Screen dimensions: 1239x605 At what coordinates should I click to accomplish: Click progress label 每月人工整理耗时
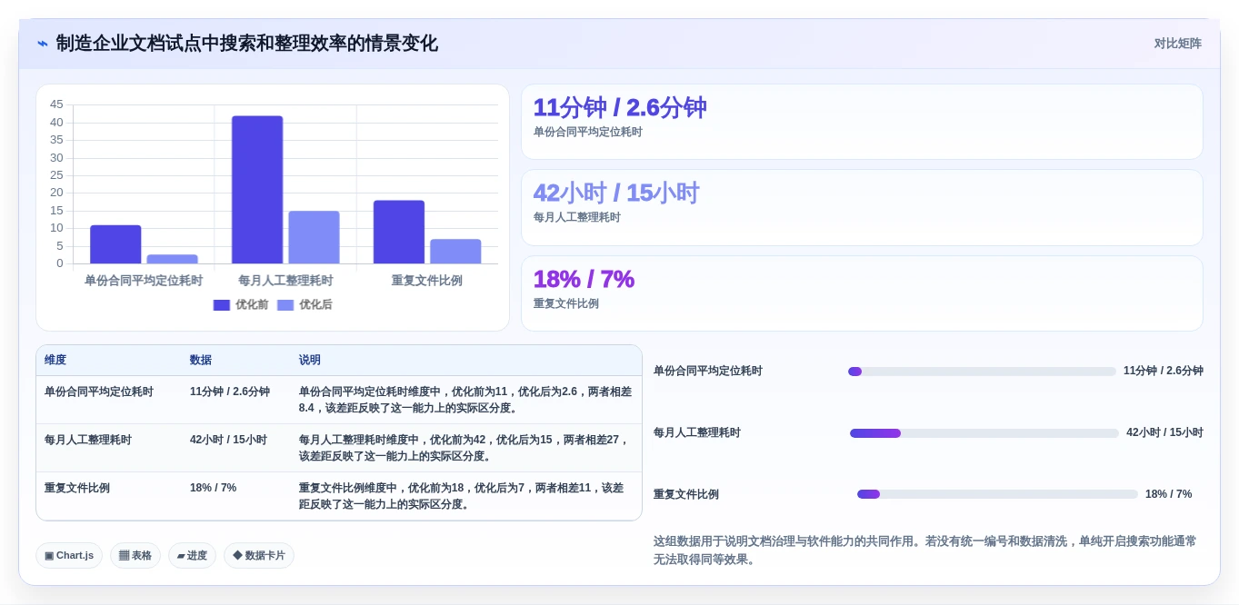[697, 433]
